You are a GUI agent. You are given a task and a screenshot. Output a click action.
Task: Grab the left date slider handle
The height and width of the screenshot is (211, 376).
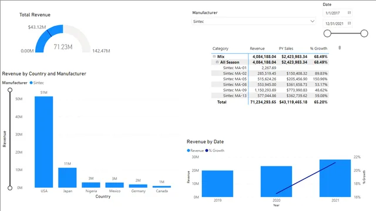(327, 33)
